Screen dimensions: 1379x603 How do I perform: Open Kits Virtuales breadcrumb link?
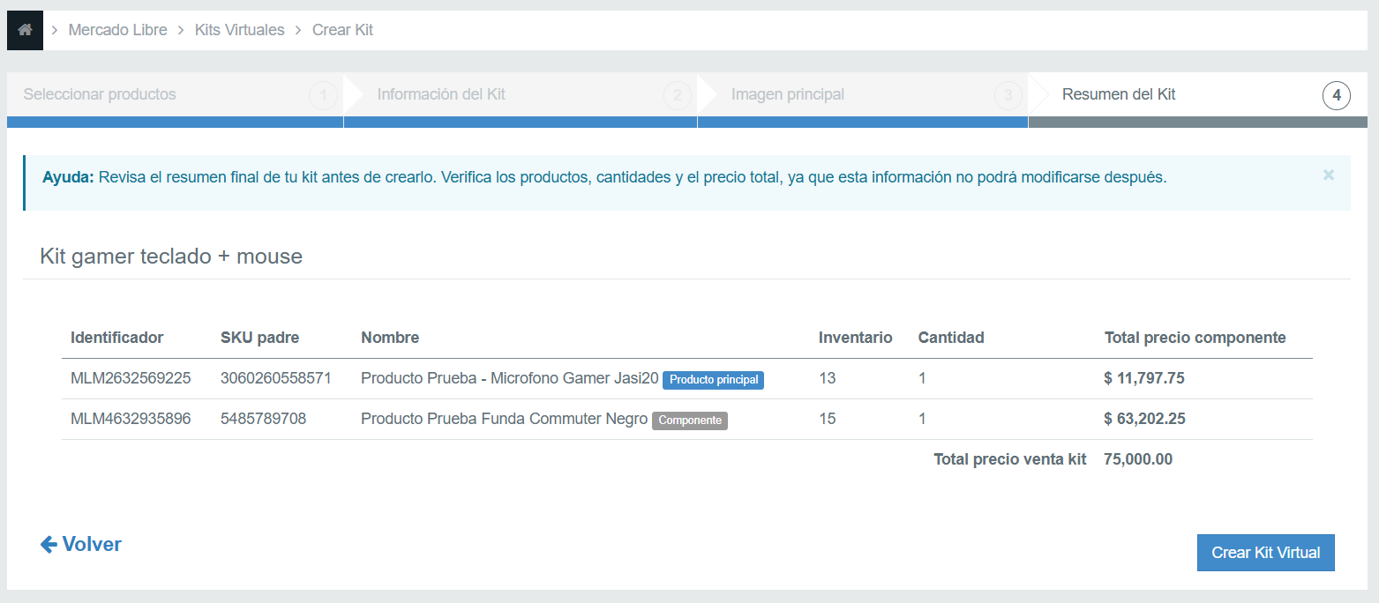click(x=238, y=30)
